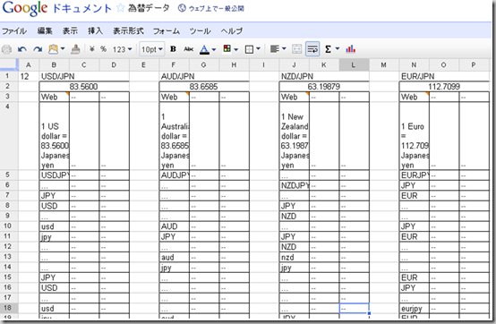Open the clipboard paste icon

(x=53, y=49)
